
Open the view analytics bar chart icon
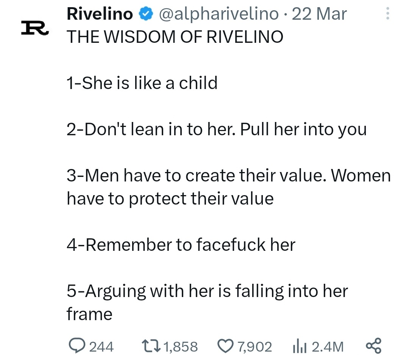[x=300, y=346]
